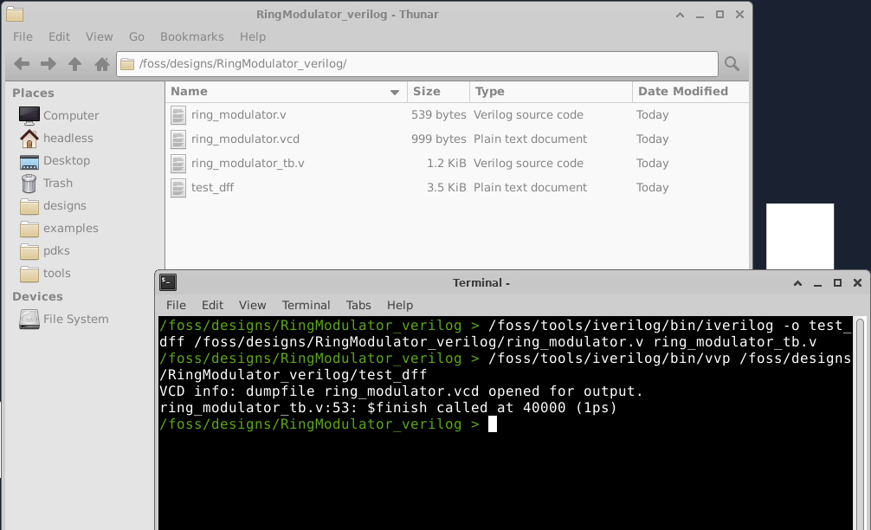Open the Terminal menu in terminal window
This screenshot has height=530, width=871.
coord(306,305)
